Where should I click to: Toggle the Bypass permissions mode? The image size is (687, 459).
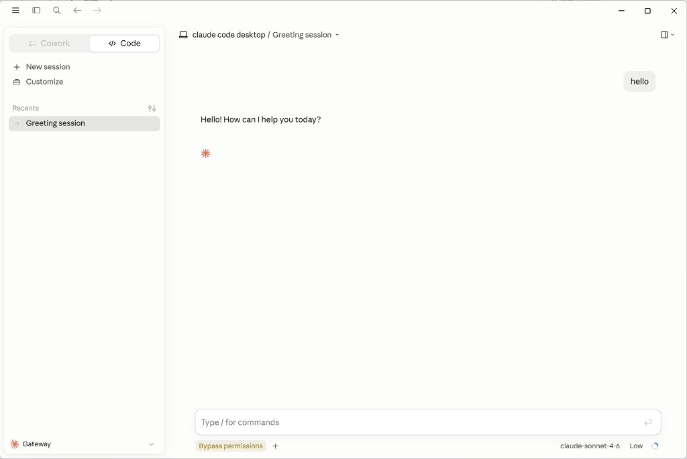point(231,446)
